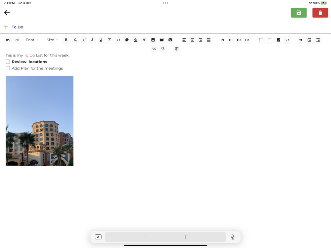Apply H3 heading style
The image size is (331, 248).
[x=247, y=40]
